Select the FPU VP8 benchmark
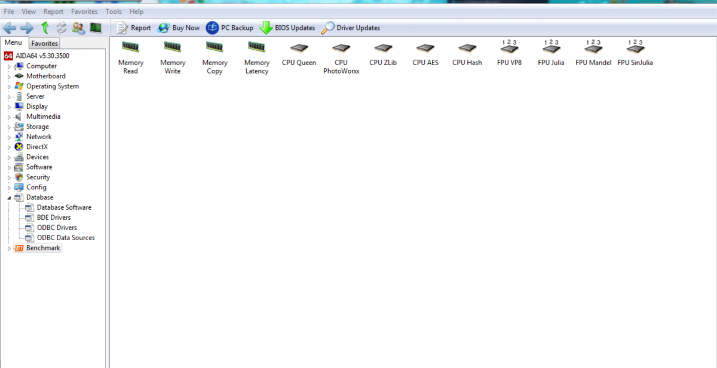Screen dimensions: 717x368 pyautogui.click(x=509, y=53)
